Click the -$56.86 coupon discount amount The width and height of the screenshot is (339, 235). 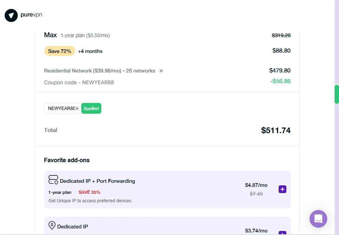(x=280, y=81)
